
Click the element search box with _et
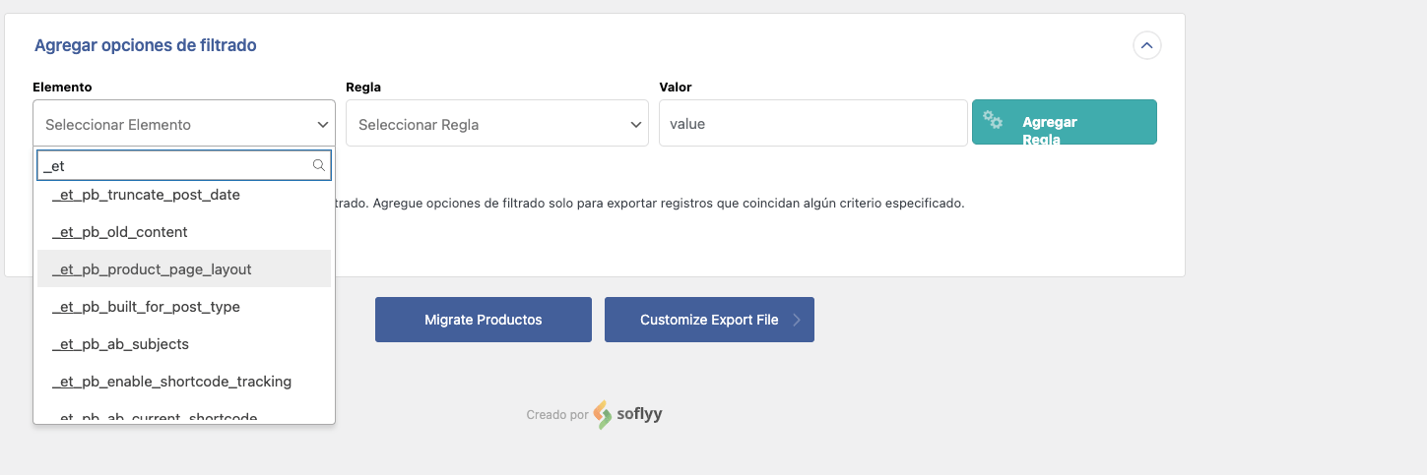[184, 165]
